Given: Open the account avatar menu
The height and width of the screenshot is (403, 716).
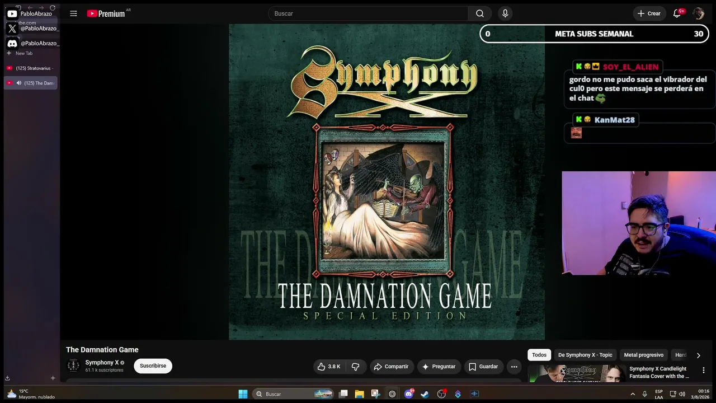Looking at the screenshot, I should [699, 13].
